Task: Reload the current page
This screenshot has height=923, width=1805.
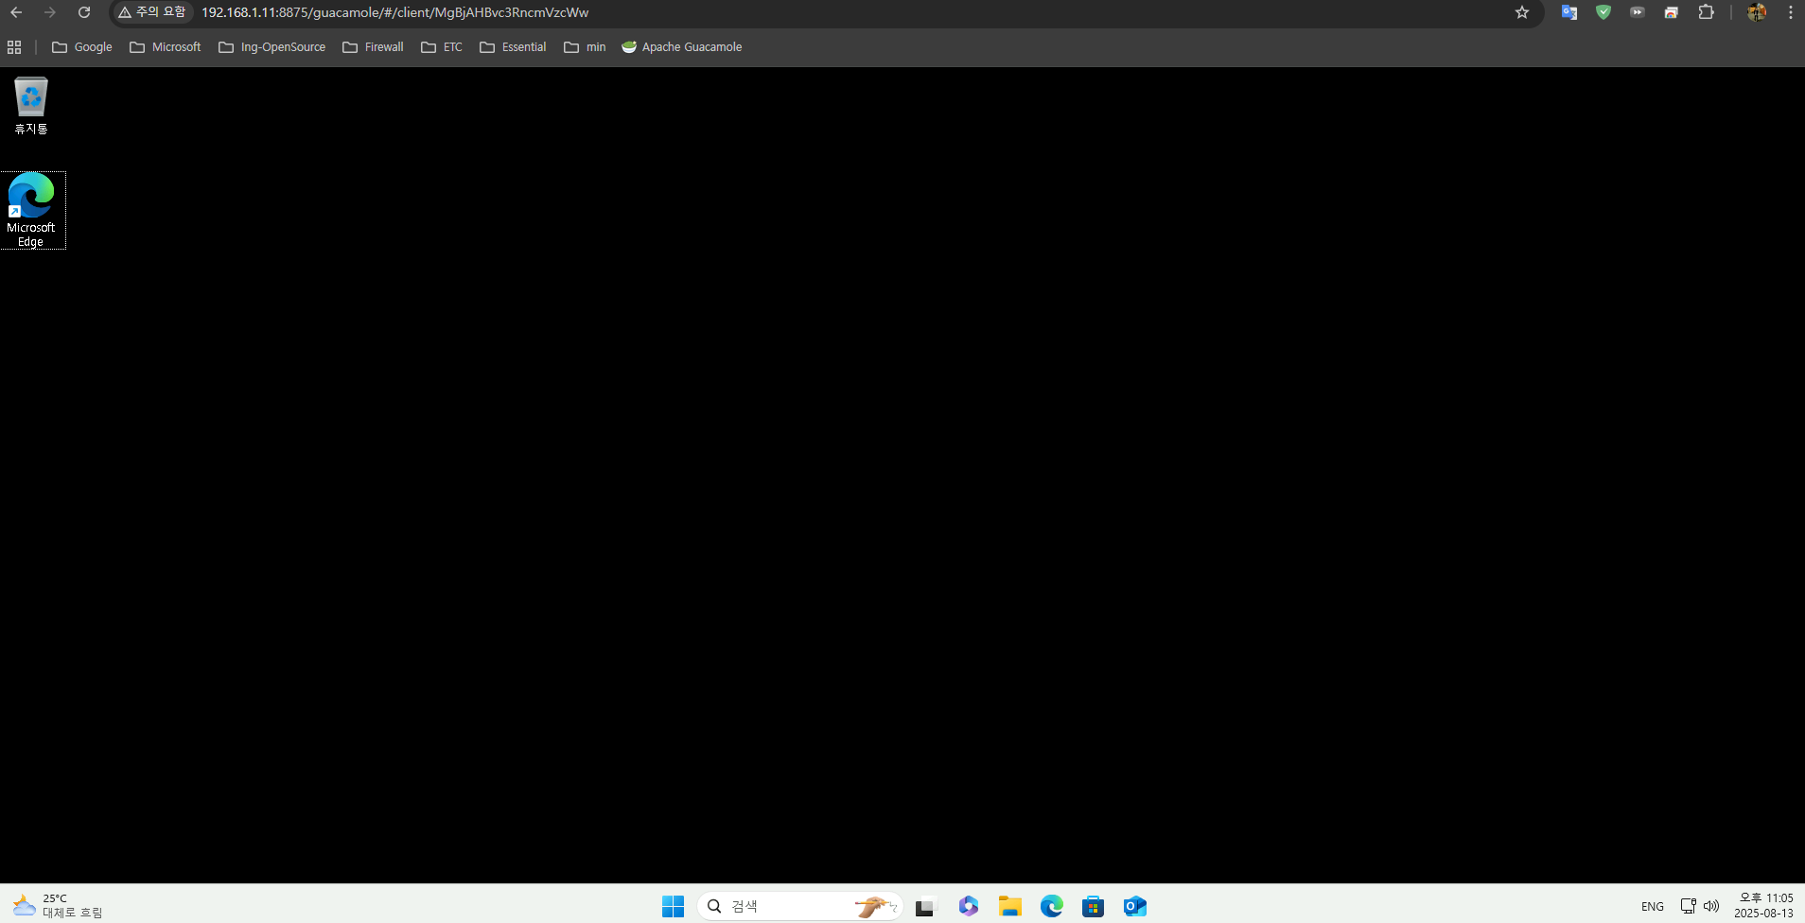Action: coord(84,12)
